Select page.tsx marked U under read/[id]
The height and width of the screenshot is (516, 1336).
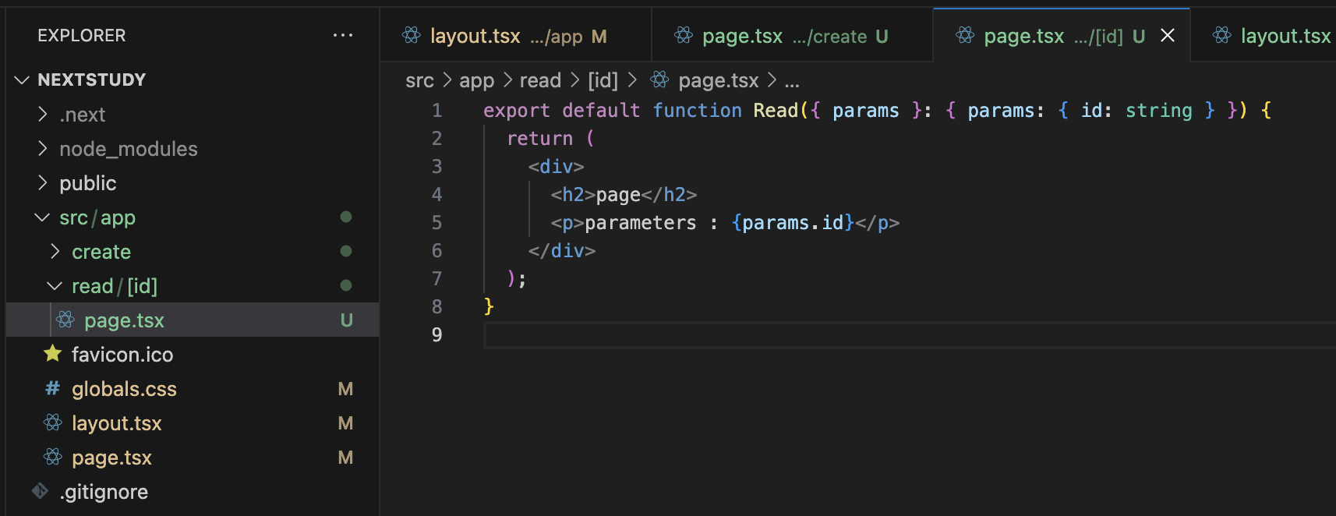pyautogui.click(x=193, y=320)
